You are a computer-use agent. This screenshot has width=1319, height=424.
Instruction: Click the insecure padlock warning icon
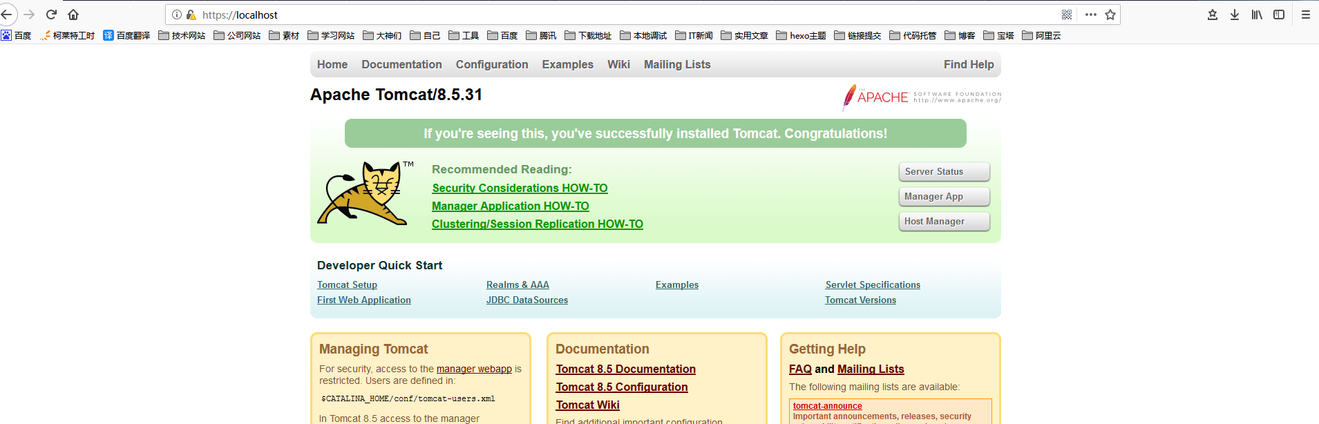coord(191,15)
